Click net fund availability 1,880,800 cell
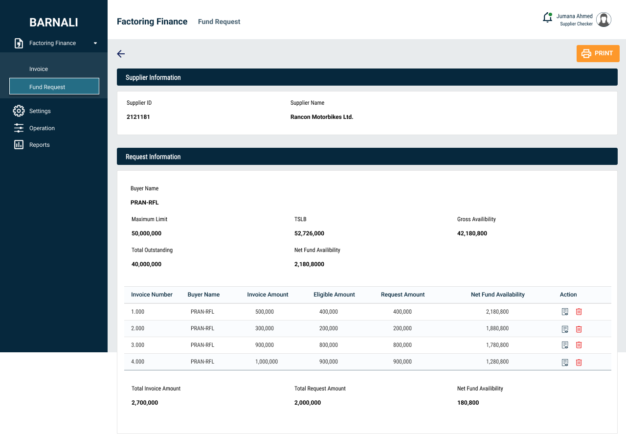Viewport: 626px width, 434px height. (497, 328)
